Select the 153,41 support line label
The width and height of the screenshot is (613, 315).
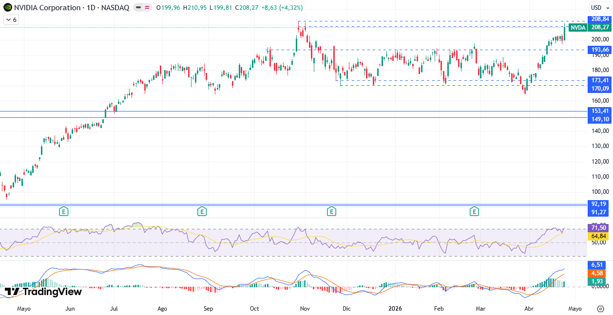coord(600,111)
